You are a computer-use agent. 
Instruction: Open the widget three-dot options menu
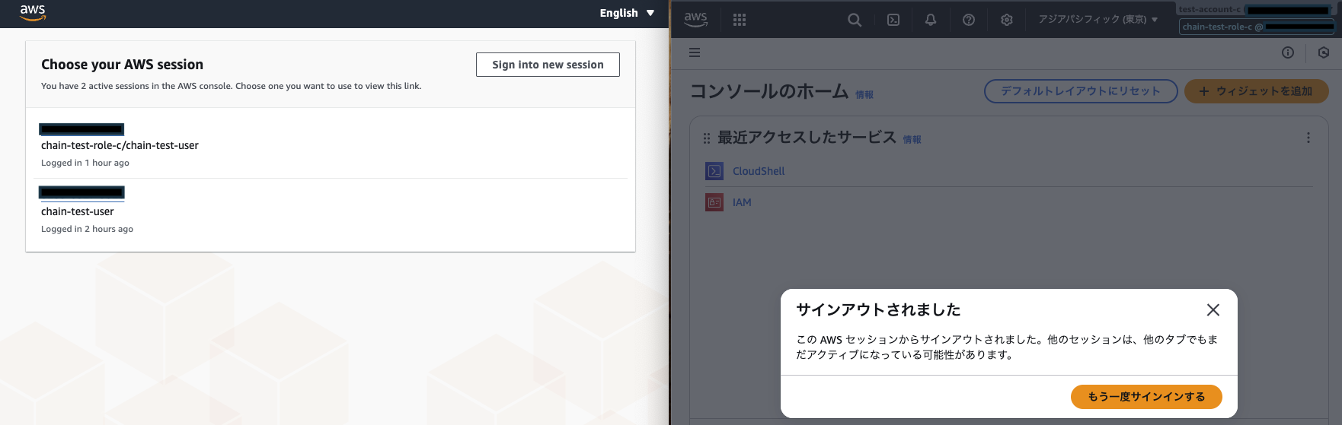[x=1308, y=138]
